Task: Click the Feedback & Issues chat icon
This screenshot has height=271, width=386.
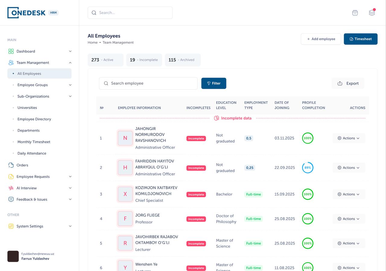Action: [11, 199]
